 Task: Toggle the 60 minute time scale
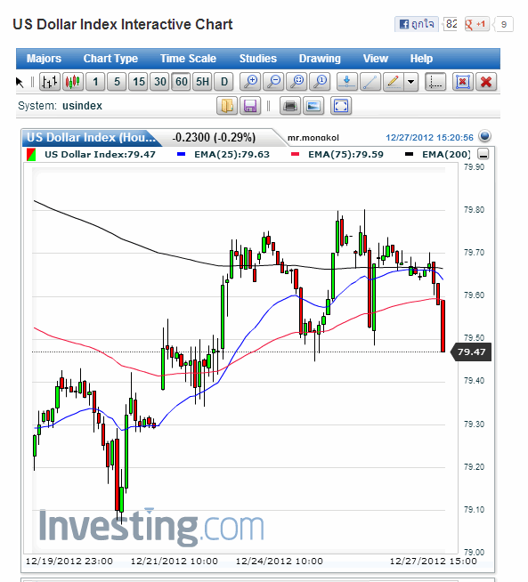point(182,82)
